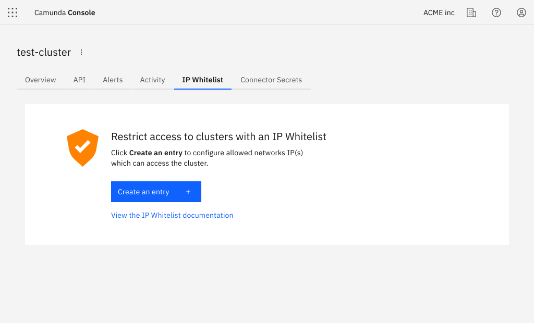The width and height of the screenshot is (534, 323).
Task: Open the Connector Secrets tab
Action: [271, 80]
